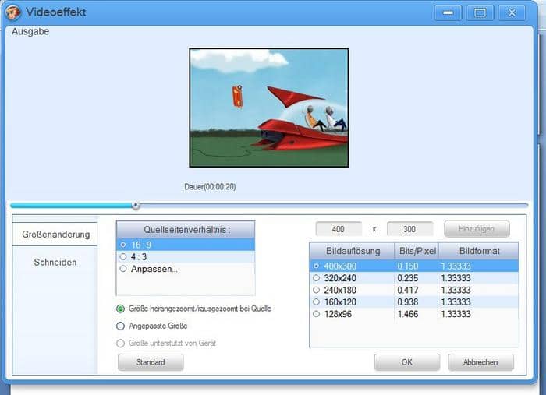Viewport: 546px width, 395px height.
Task: Click the Quellseitenverhältnis list header
Action: 186,230
